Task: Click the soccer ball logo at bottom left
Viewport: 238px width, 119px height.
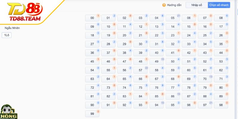Action: click(8, 112)
